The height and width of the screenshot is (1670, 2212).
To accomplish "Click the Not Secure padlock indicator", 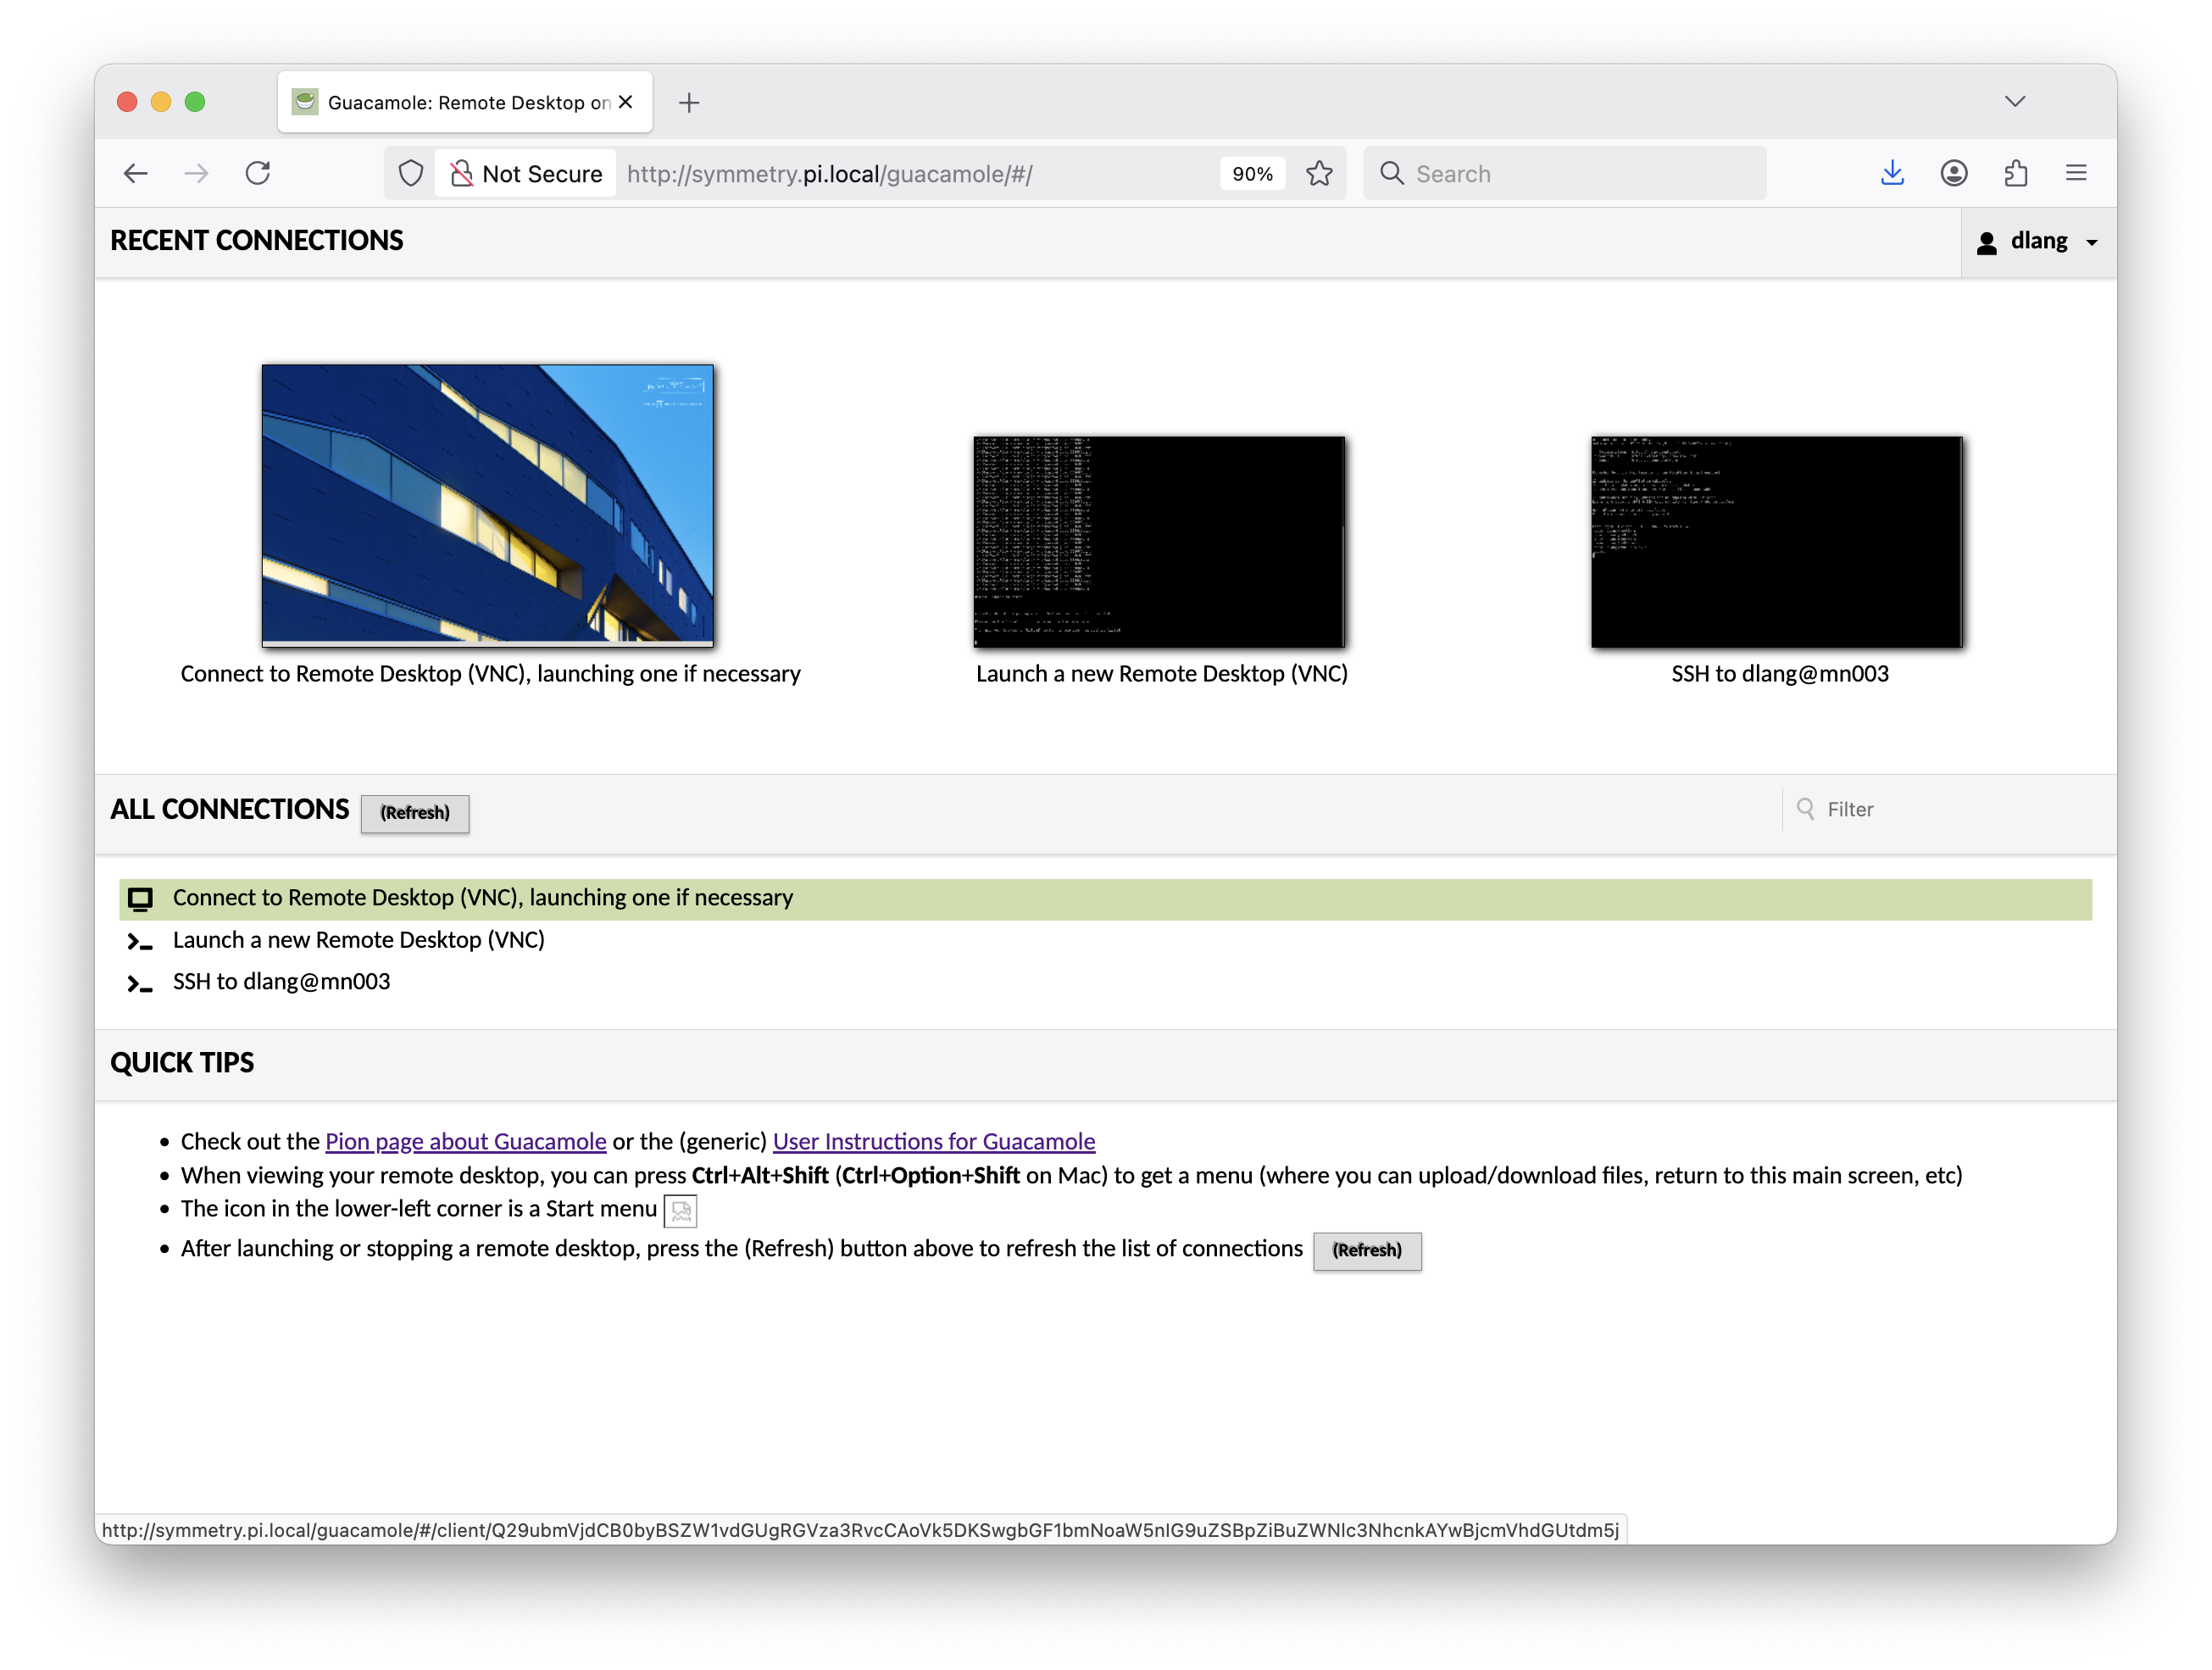I will coord(526,174).
